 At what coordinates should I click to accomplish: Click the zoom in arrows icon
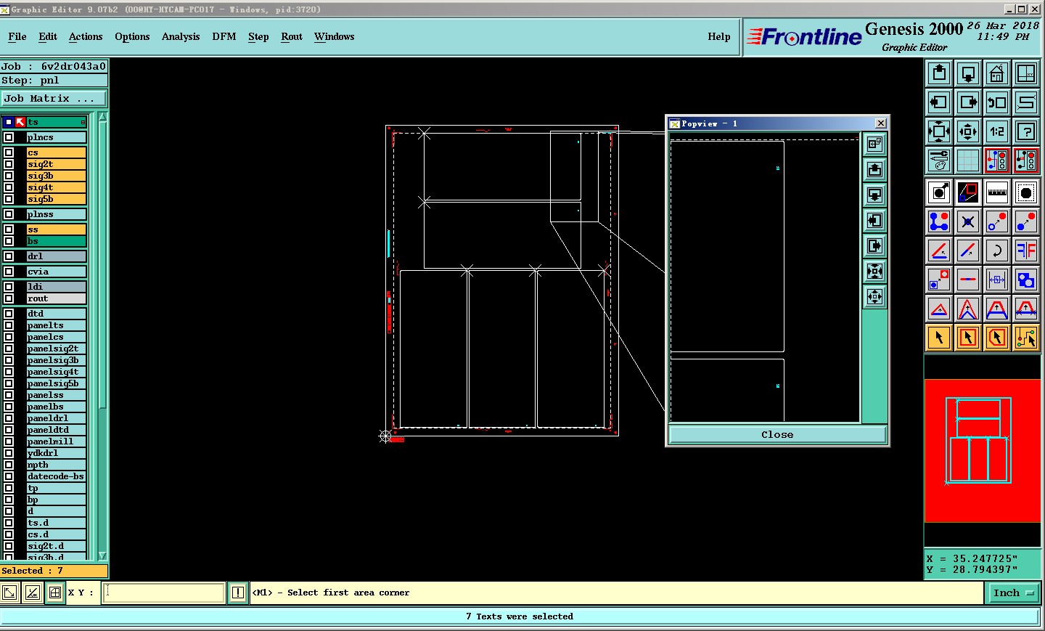tap(939, 131)
